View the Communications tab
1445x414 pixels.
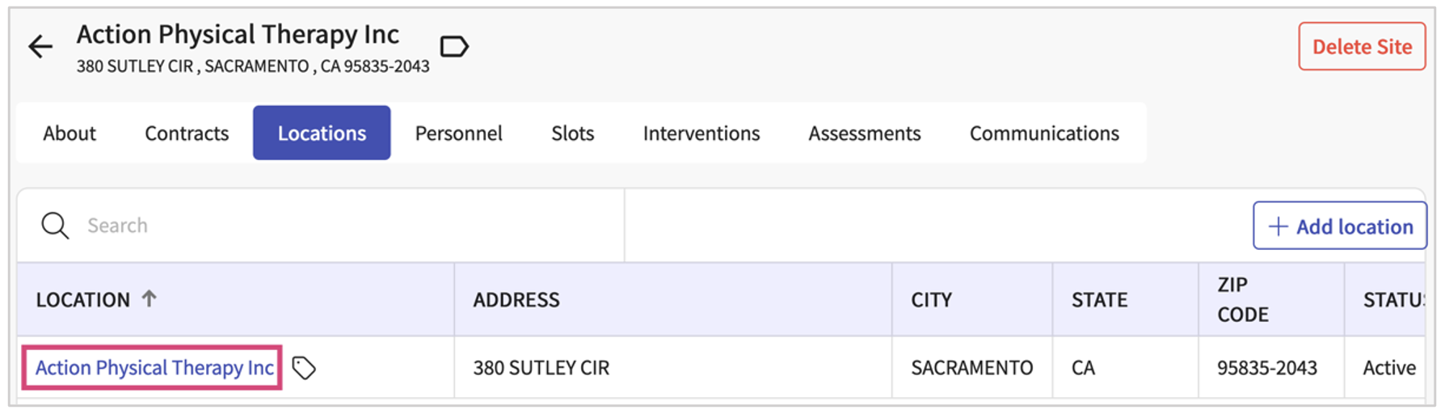pyautogui.click(x=1044, y=133)
